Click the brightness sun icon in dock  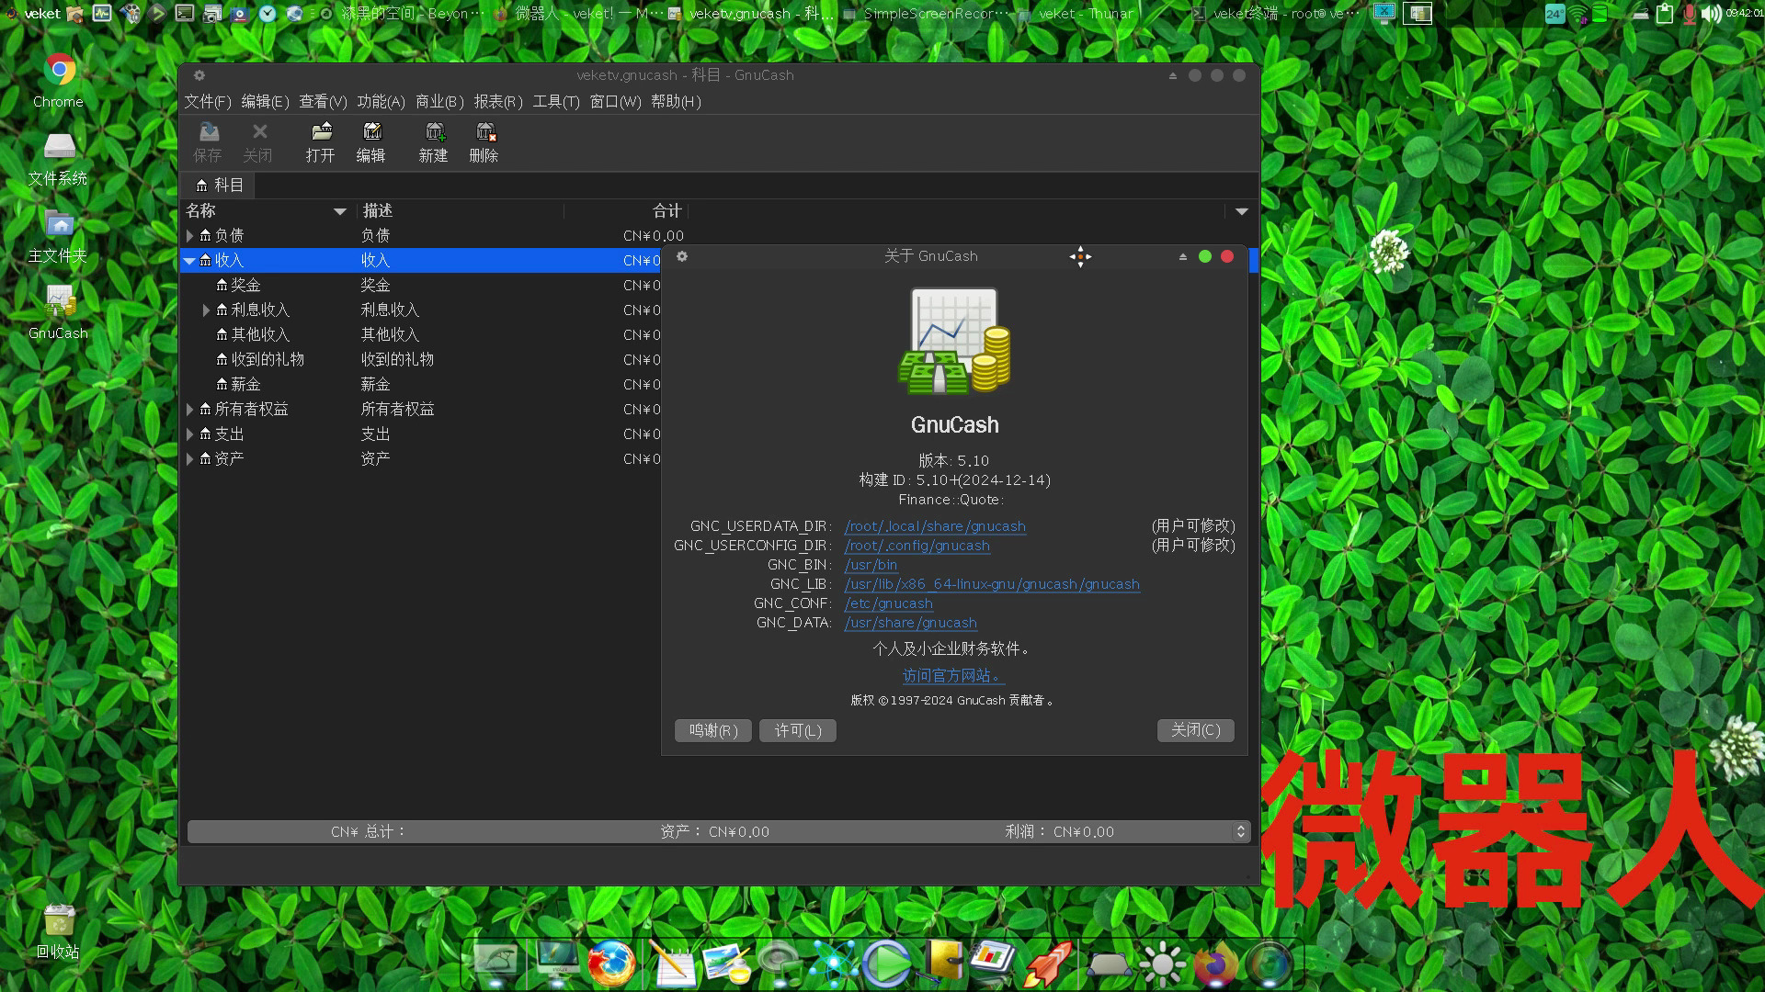pos(1163,964)
